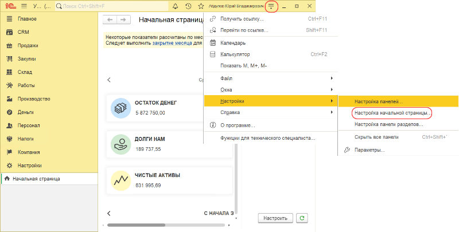This screenshot has width=459, height=232.
Task: Click the Настроить button
Action: tap(275, 218)
